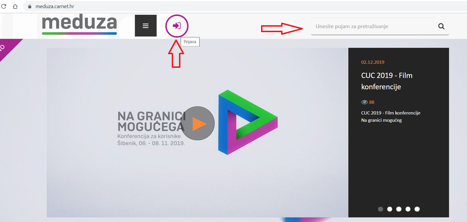Click the padlock site security icon
Screen dimensions: 467x222
coord(30,6)
